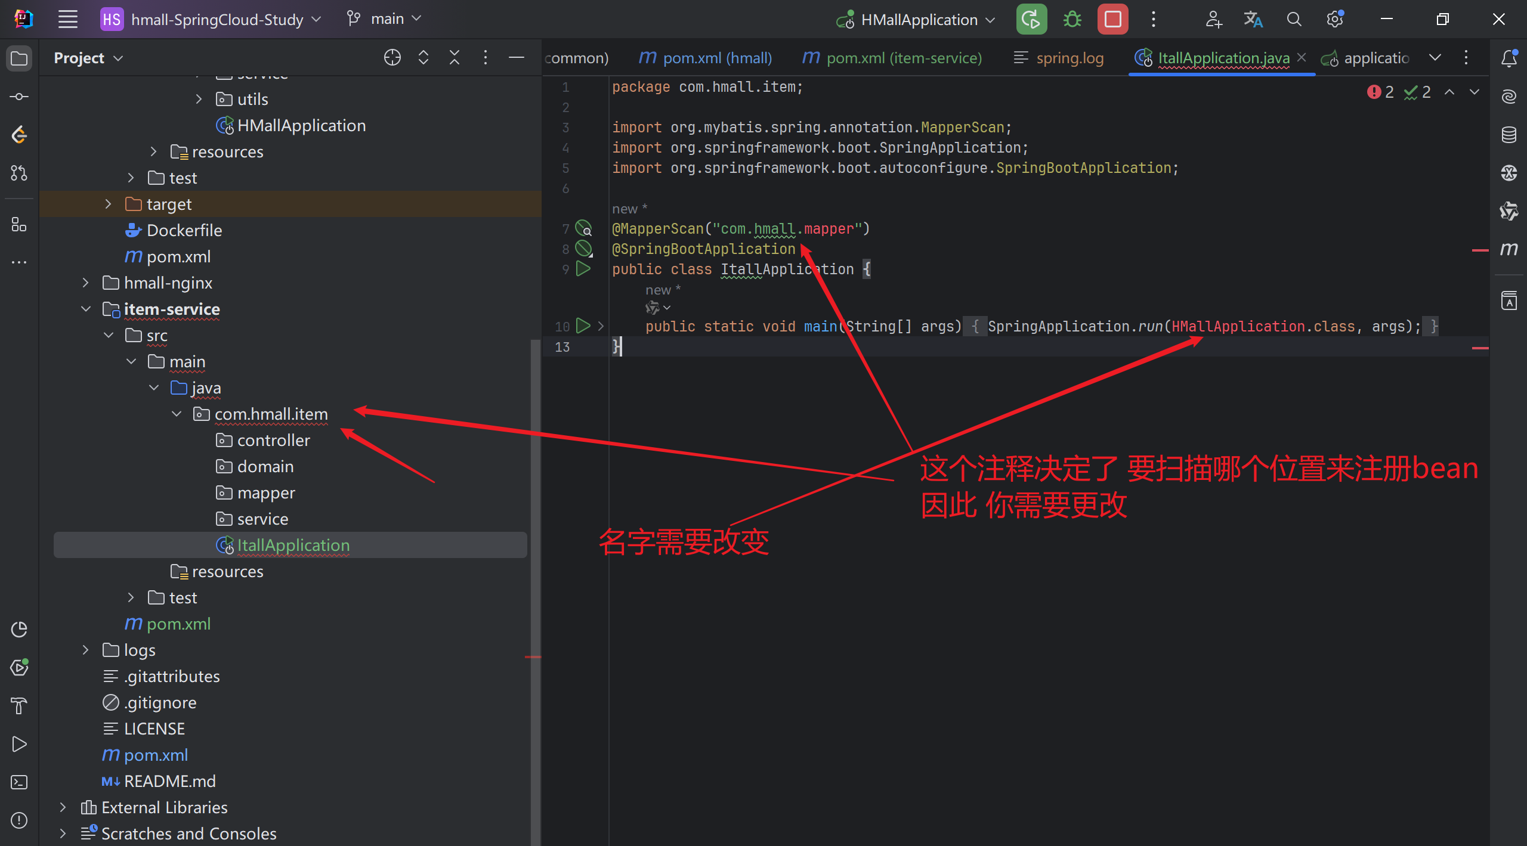Image resolution: width=1527 pixels, height=846 pixels.
Task: Open Dockerfile in the project tree
Action: tap(184, 230)
